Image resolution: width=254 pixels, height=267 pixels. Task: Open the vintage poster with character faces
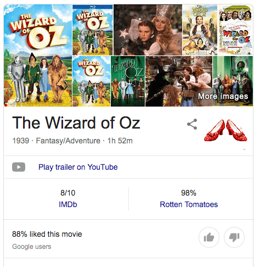pyautogui.click(x=235, y=30)
